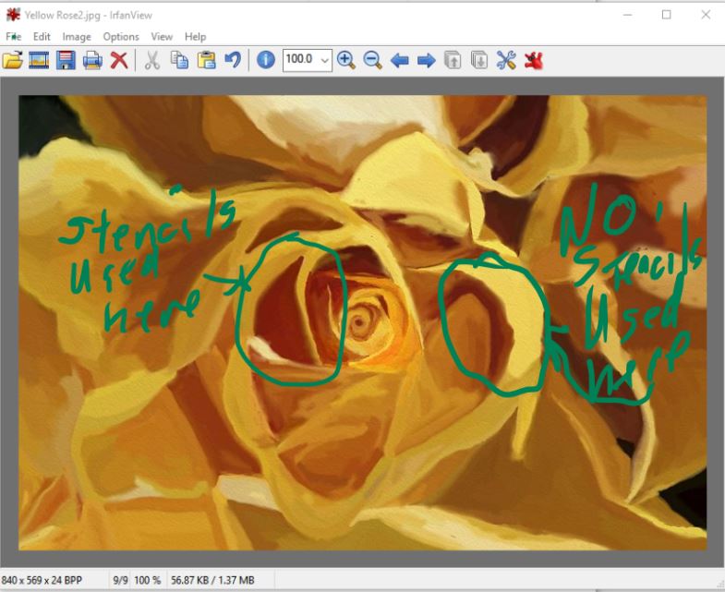Go to next image with right arrow
Image resolution: width=725 pixels, height=592 pixels.
(x=426, y=60)
